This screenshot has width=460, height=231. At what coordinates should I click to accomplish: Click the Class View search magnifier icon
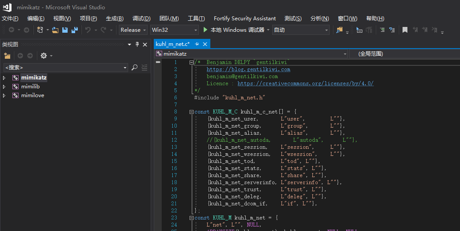tap(134, 68)
